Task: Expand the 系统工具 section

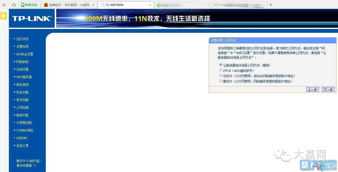Action: [22, 146]
